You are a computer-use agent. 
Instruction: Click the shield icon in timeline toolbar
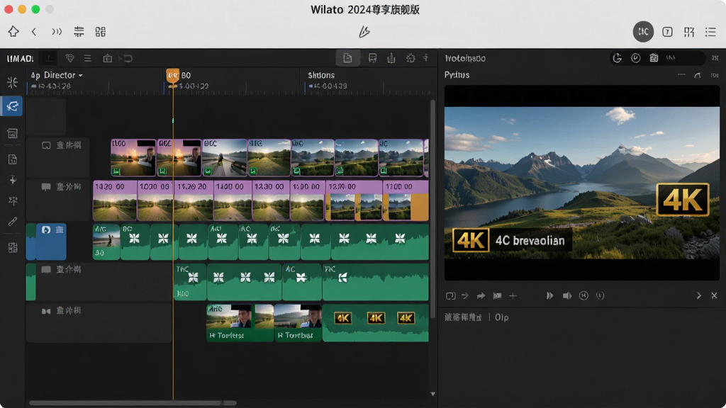click(x=69, y=58)
